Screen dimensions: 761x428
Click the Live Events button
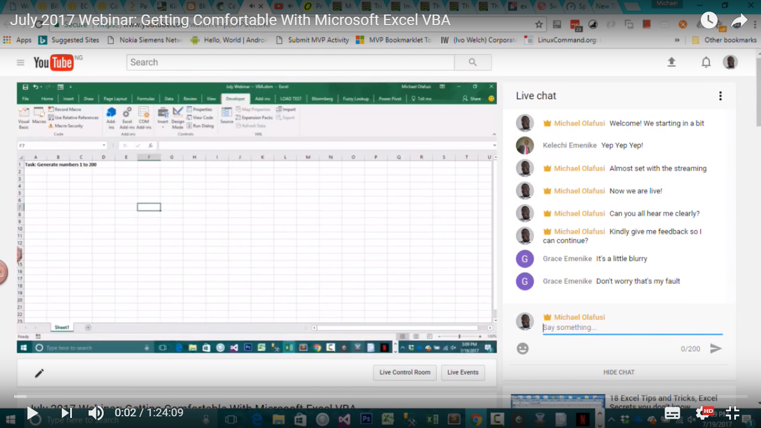(x=462, y=372)
